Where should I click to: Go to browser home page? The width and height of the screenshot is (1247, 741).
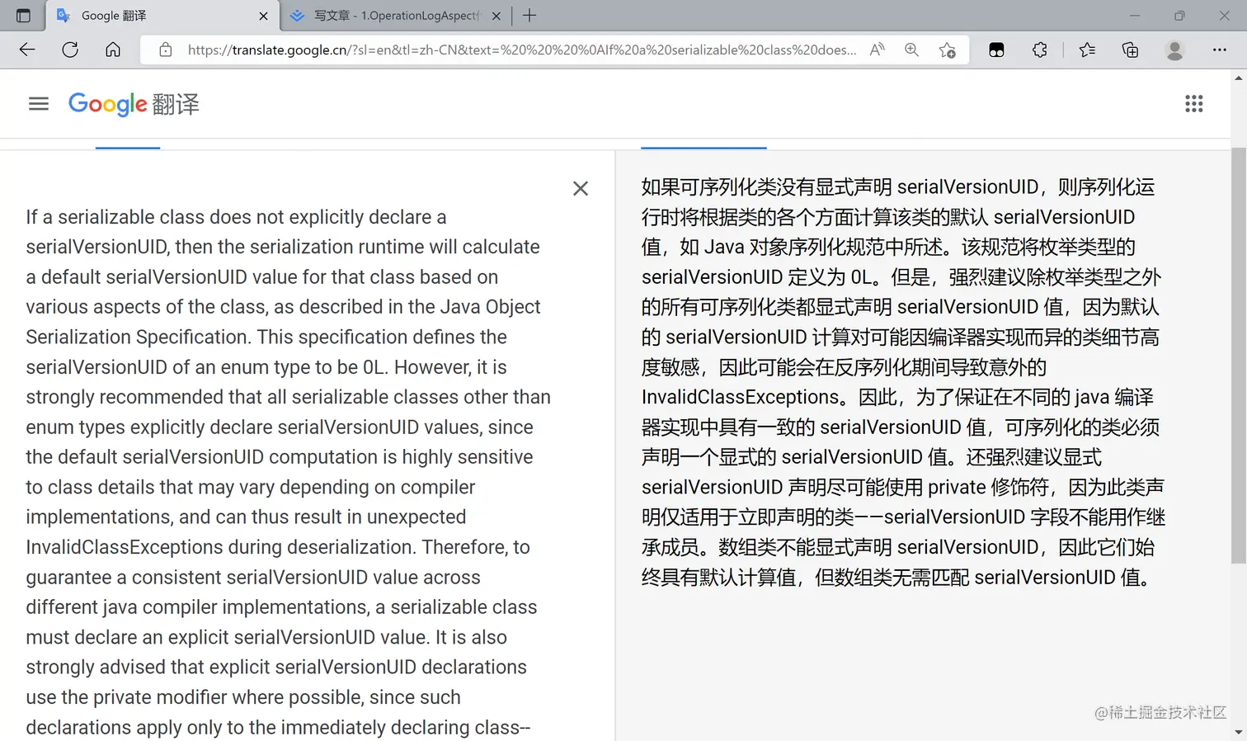[x=113, y=50]
